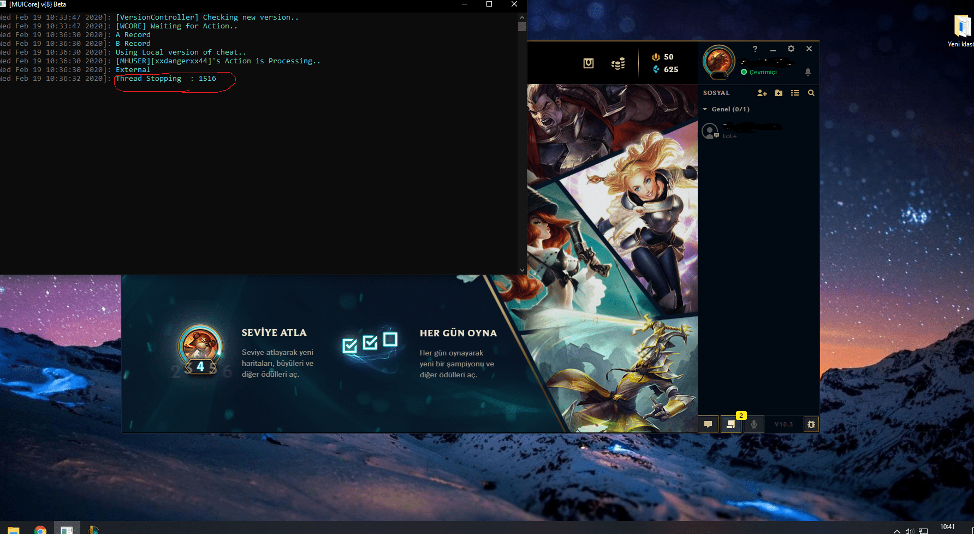Click the 'External' console line
Screen dimensions: 974x534
[x=133, y=70]
